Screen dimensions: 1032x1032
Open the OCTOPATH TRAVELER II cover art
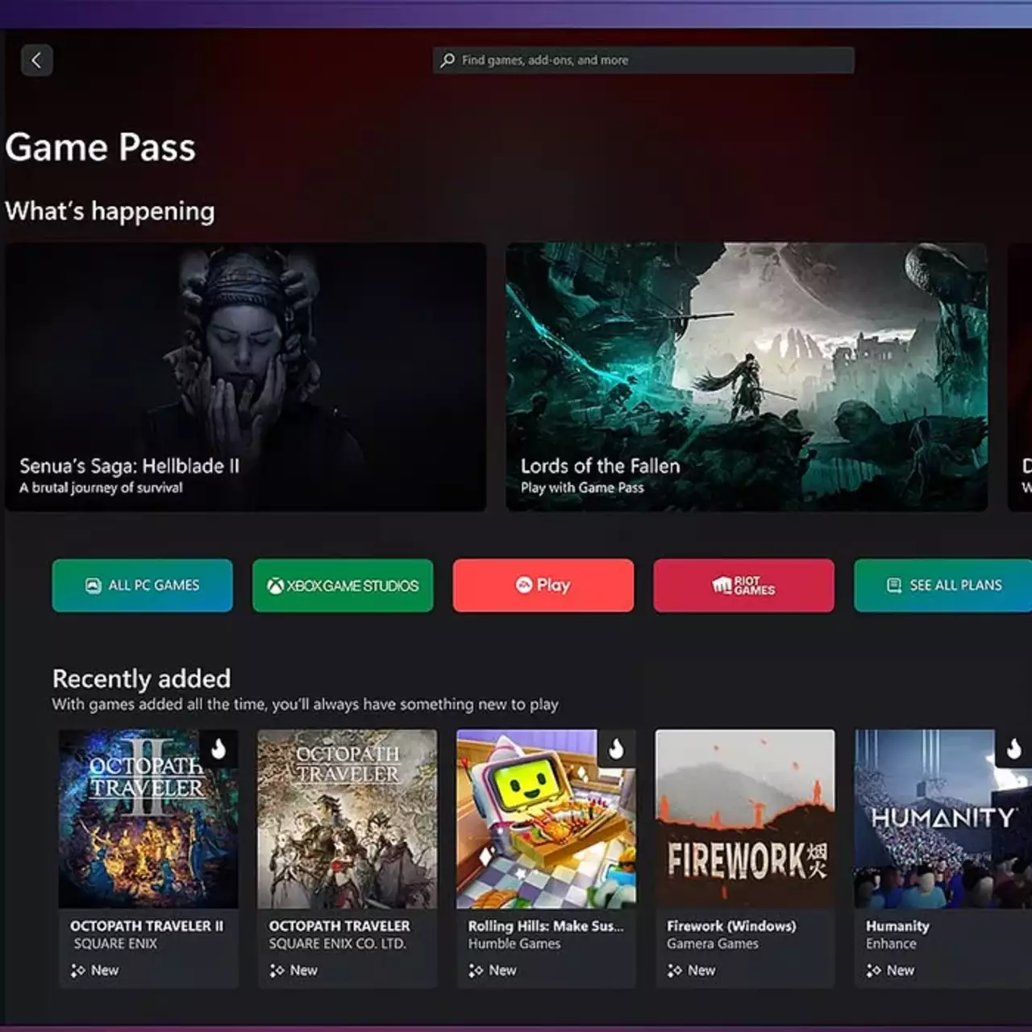pos(148,819)
